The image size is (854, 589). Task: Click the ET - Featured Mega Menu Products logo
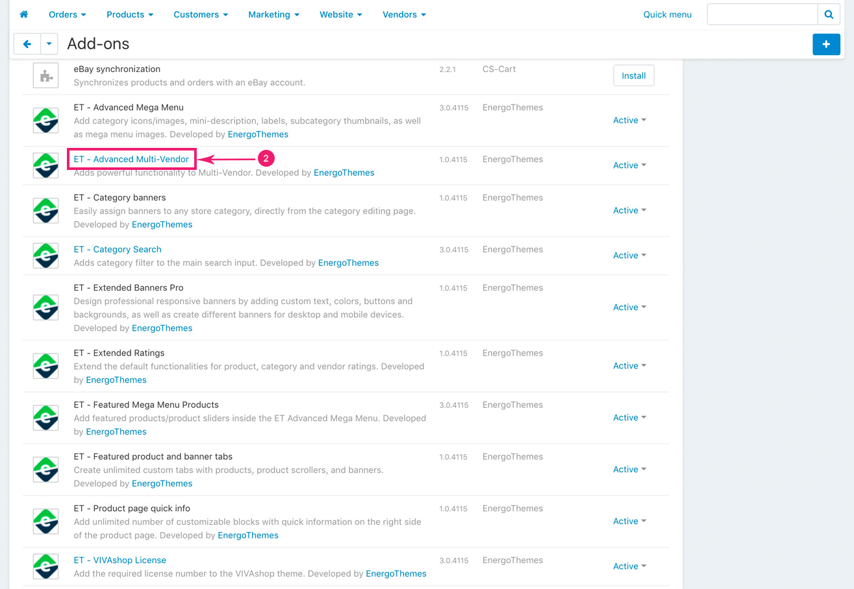pos(45,418)
